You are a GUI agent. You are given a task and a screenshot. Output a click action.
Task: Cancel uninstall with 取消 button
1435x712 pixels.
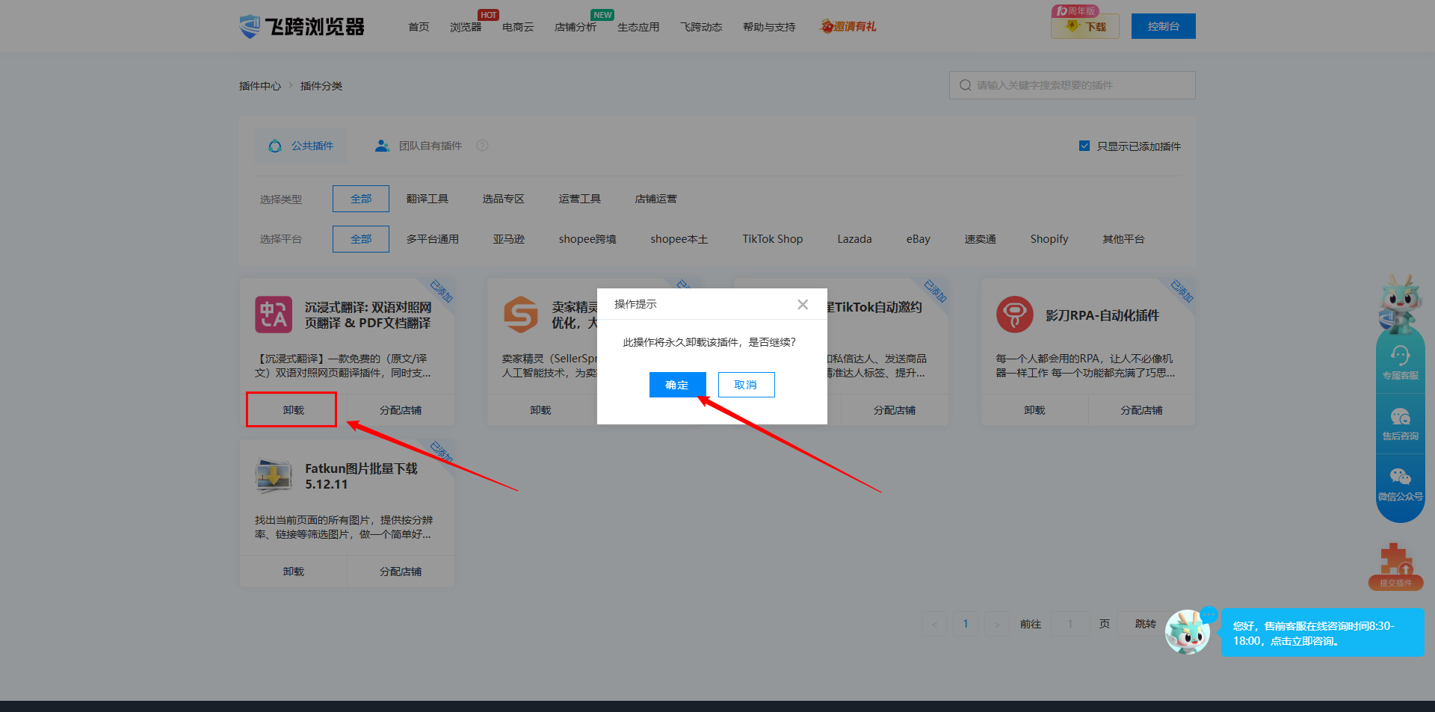click(746, 385)
